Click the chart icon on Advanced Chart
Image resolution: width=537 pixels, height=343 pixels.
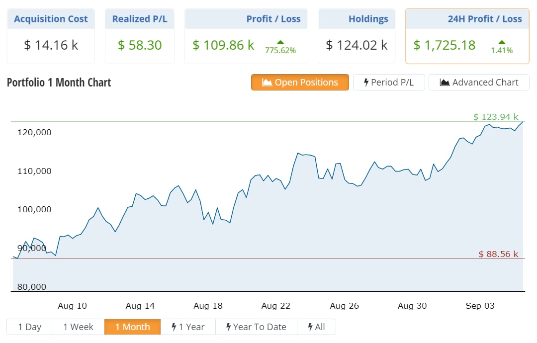pyautogui.click(x=445, y=83)
